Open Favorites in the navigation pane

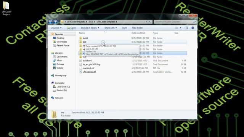(x=59, y=34)
